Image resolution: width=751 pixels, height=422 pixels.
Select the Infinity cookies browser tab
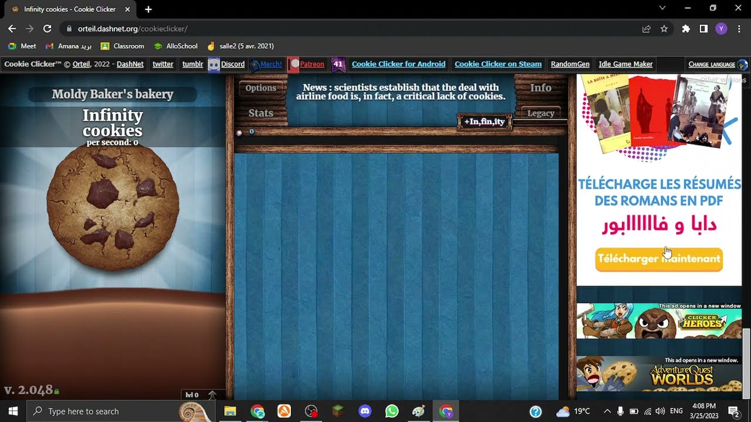70,9
